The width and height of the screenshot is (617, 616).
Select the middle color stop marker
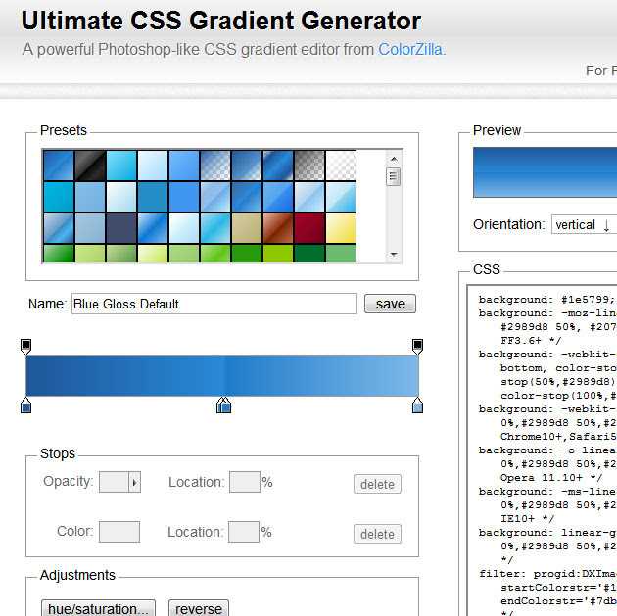[x=223, y=405]
